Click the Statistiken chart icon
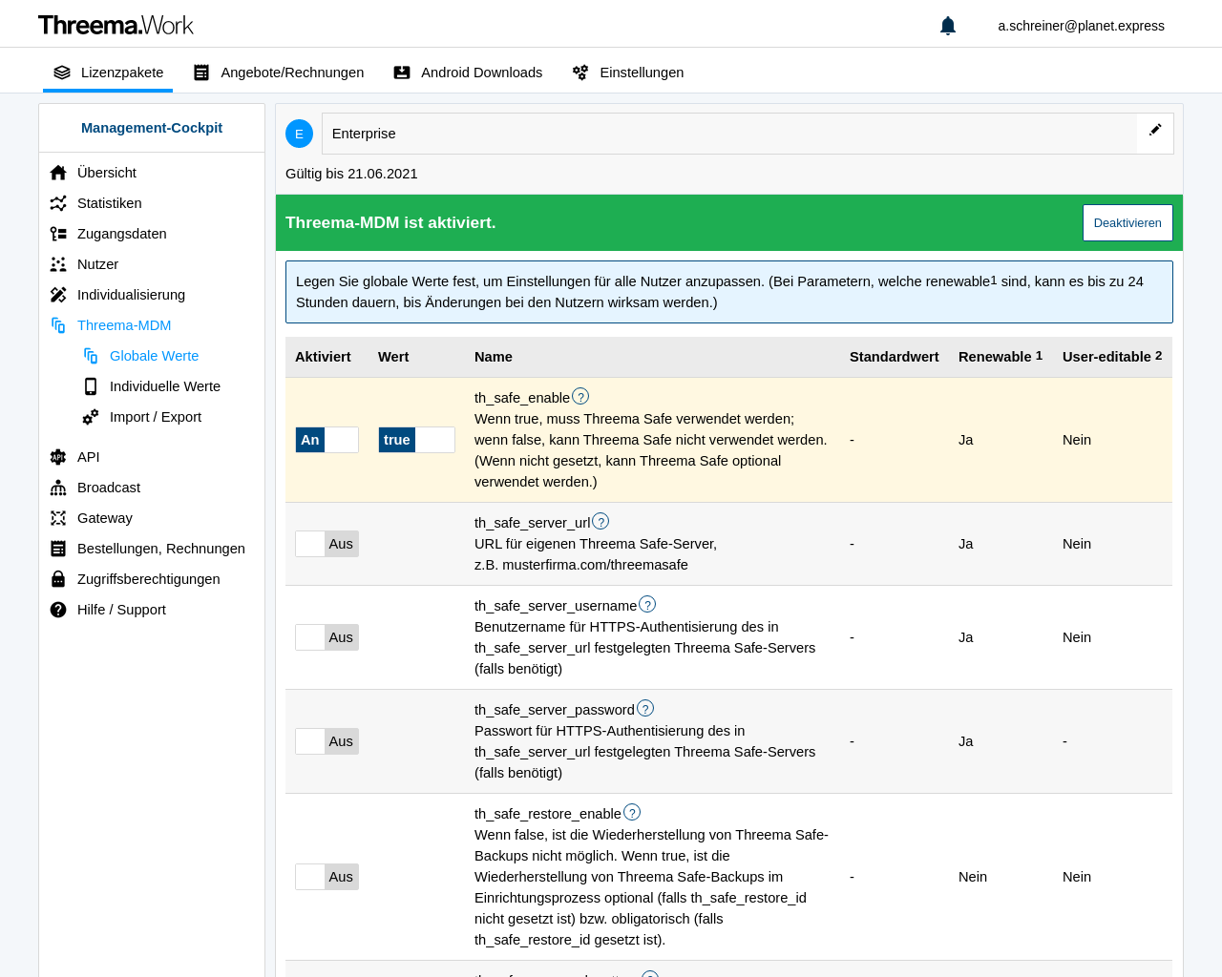 click(58, 203)
